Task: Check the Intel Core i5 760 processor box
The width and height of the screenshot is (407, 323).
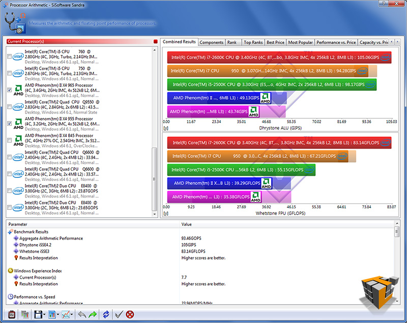Action: pyautogui.click(x=9, y=57)
